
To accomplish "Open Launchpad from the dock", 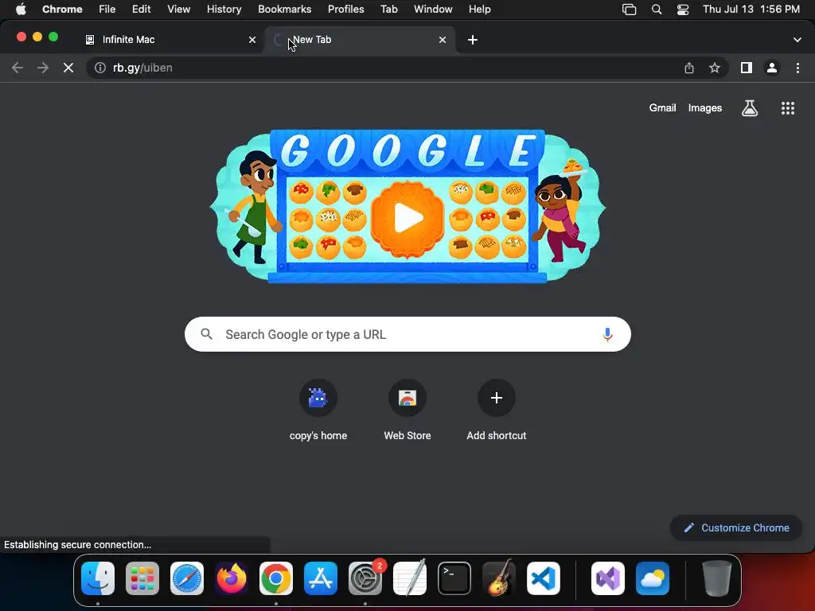I will pyautogui.click(x=142, y=578).
